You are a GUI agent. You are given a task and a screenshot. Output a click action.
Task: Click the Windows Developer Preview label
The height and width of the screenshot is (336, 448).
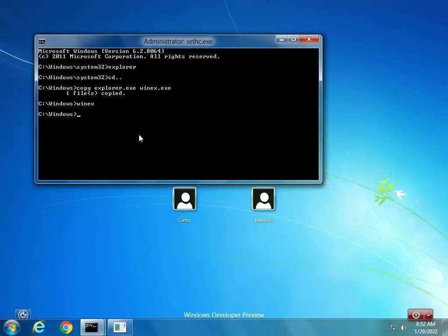pyautogui.click(x=224, y=315)
